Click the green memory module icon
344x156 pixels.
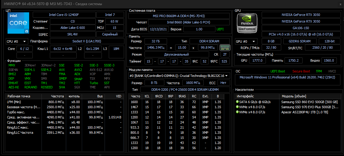tap(225, 47)
